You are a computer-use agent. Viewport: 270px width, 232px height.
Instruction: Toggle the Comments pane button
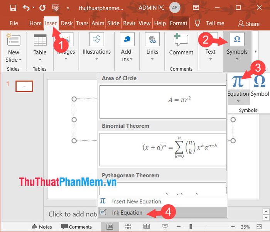[77, 227]
